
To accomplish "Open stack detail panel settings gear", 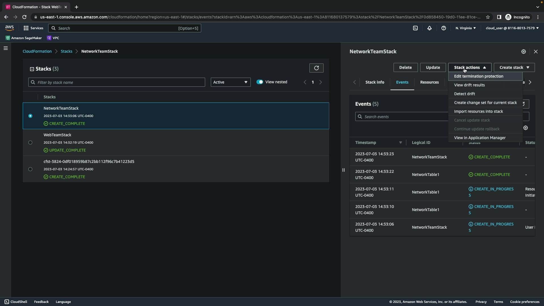I will (523, 52).
